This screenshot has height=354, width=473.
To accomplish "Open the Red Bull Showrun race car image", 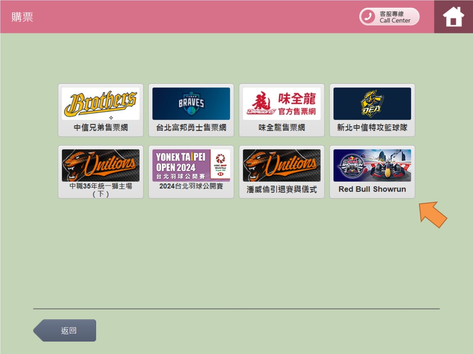I will pos(372,165).
